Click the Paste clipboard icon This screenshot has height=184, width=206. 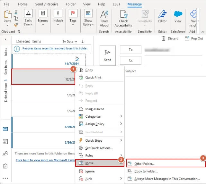[x=7, y=14]
